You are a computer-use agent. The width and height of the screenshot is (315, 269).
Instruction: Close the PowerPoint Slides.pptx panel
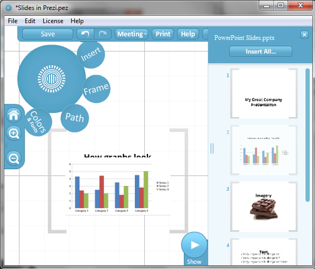click(304, 35)
